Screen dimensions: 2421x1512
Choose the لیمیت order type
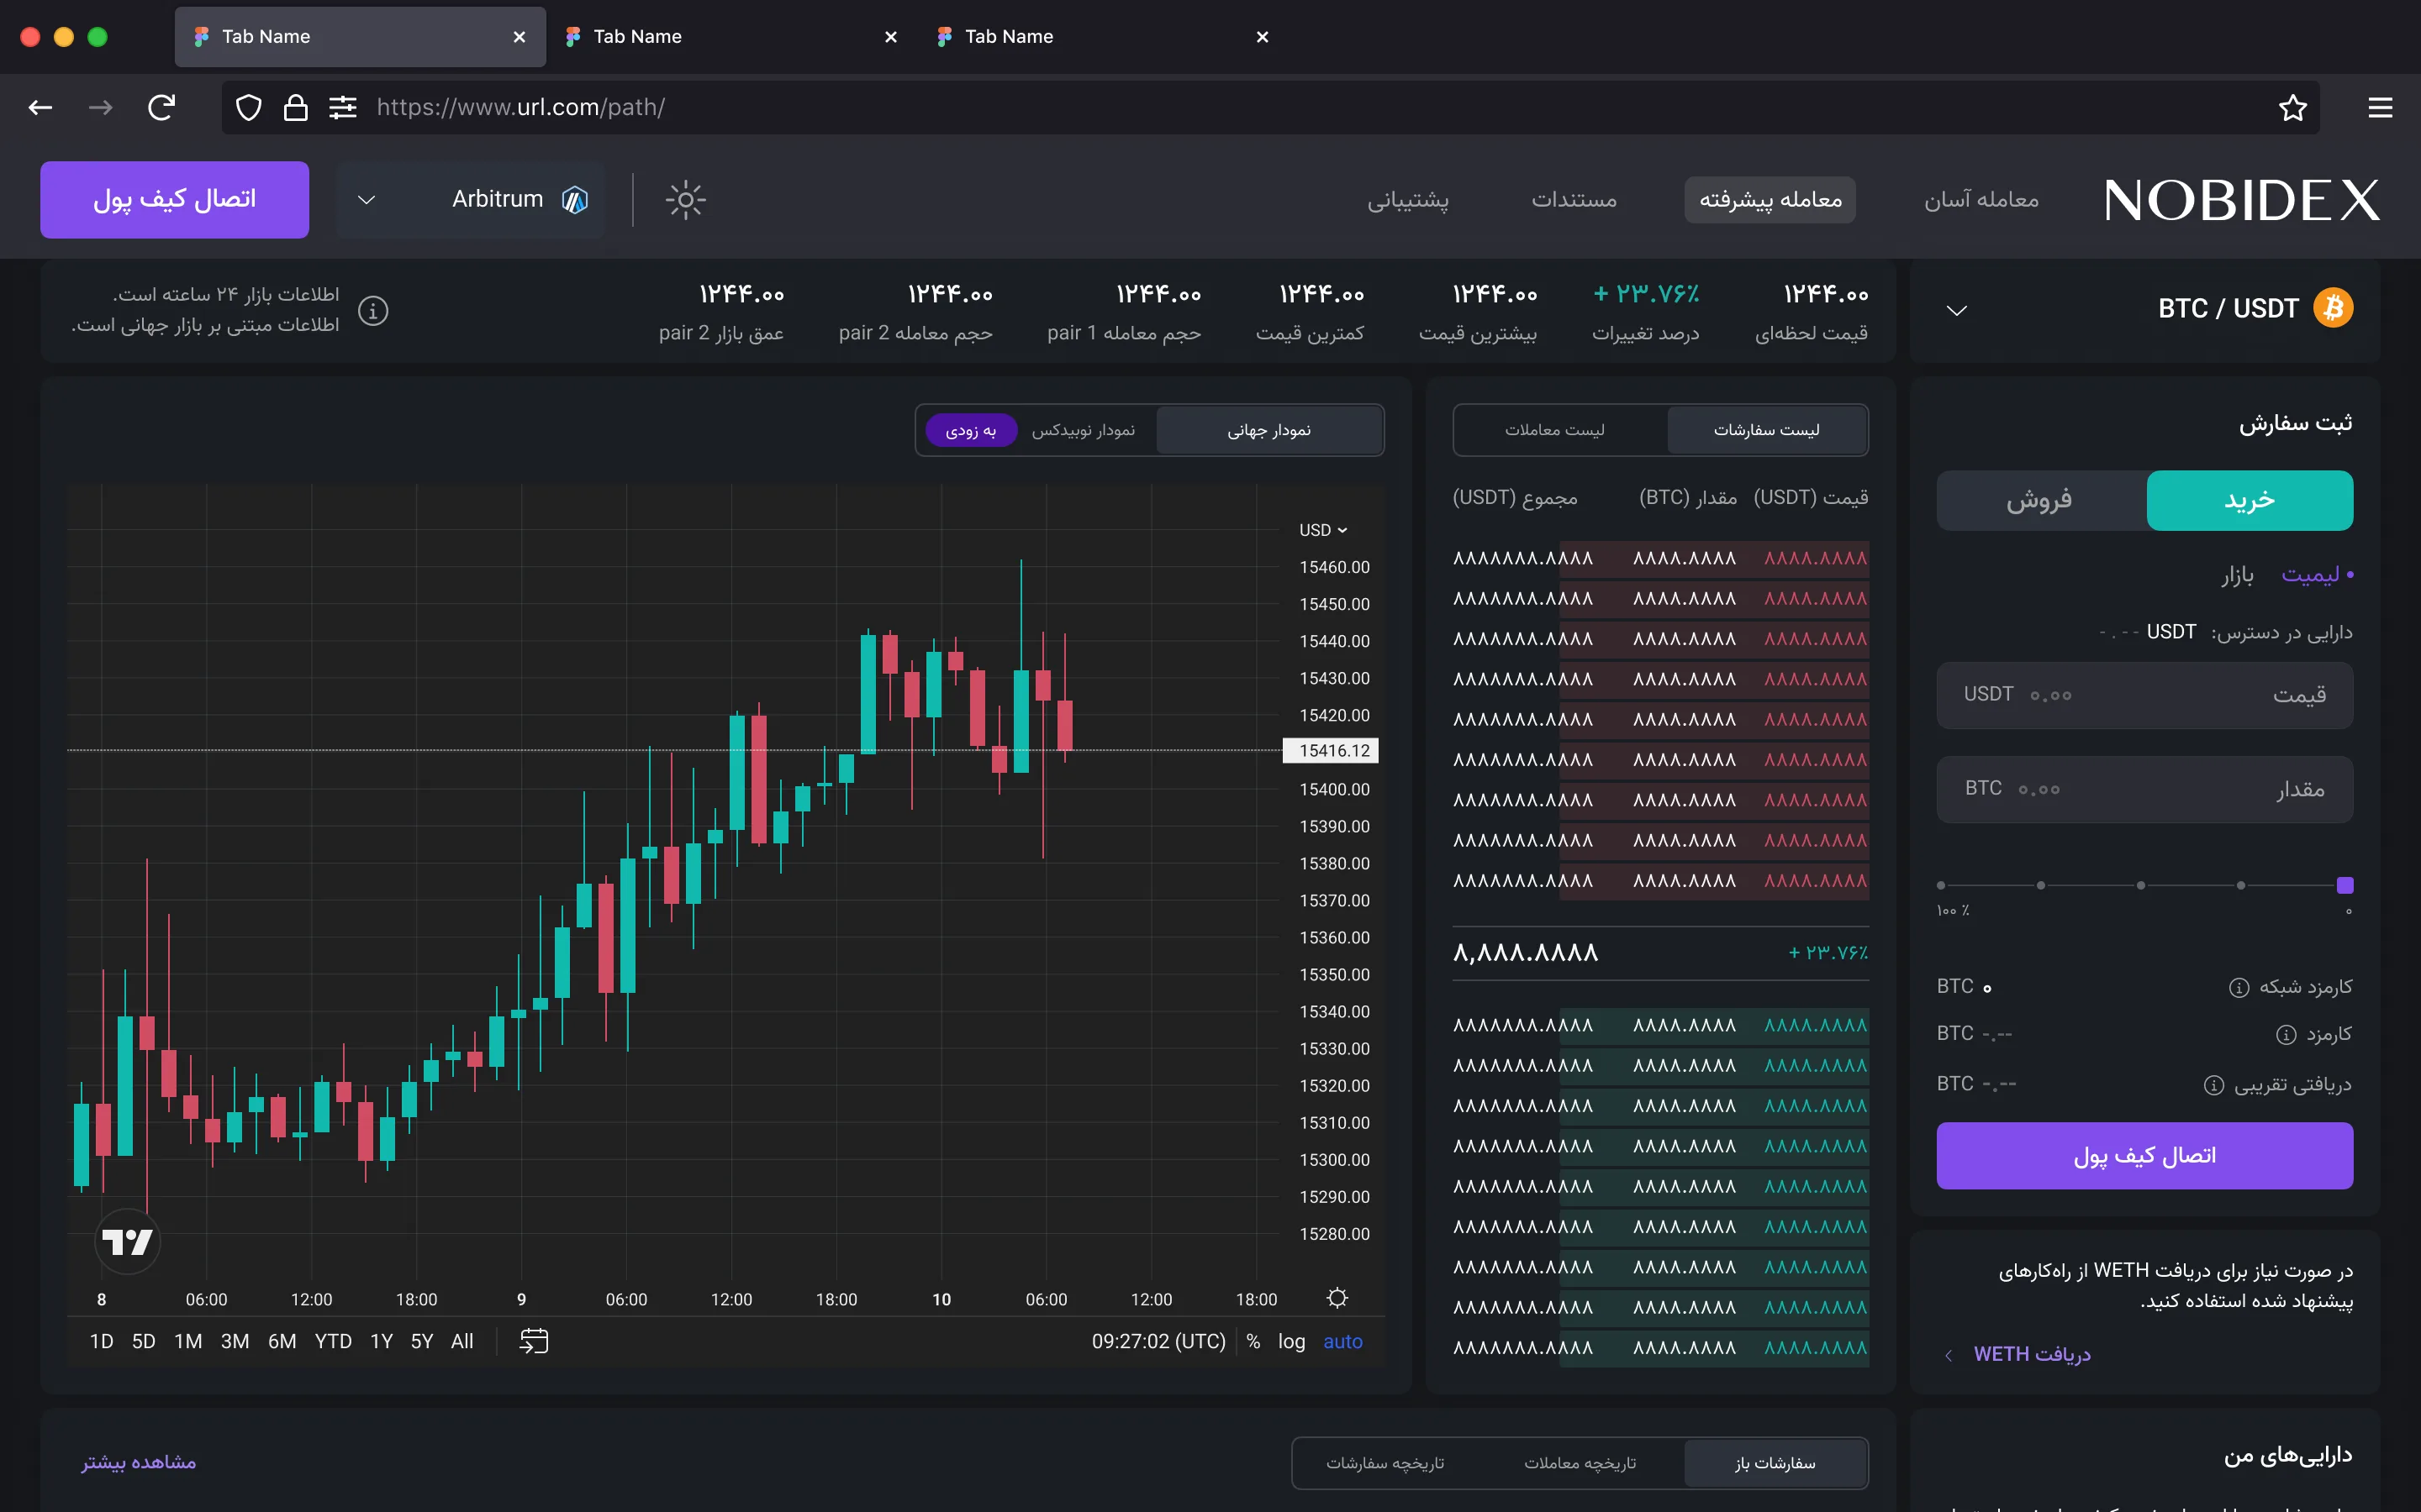(x=2310, y=575)
